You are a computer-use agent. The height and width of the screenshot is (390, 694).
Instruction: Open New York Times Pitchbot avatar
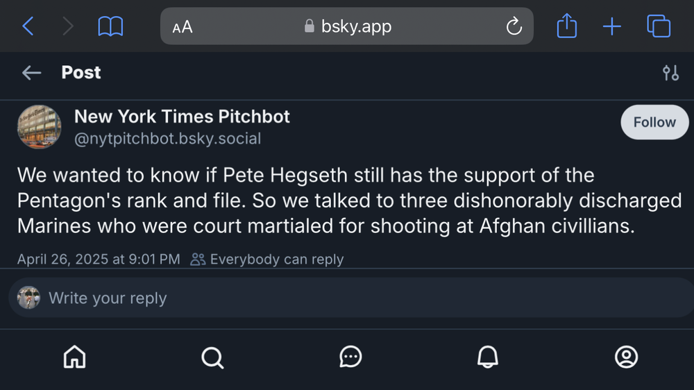coord(39,126)
